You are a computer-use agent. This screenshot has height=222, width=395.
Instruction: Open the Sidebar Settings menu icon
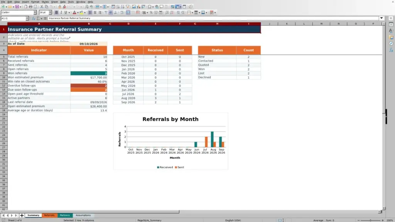(391, 18)
